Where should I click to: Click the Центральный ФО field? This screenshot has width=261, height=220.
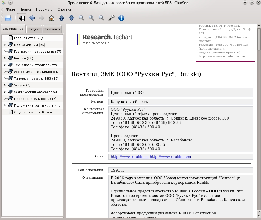(181, 93)
